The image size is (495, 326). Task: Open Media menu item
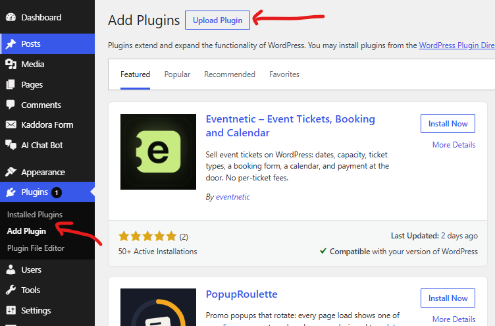coord(47,64)
